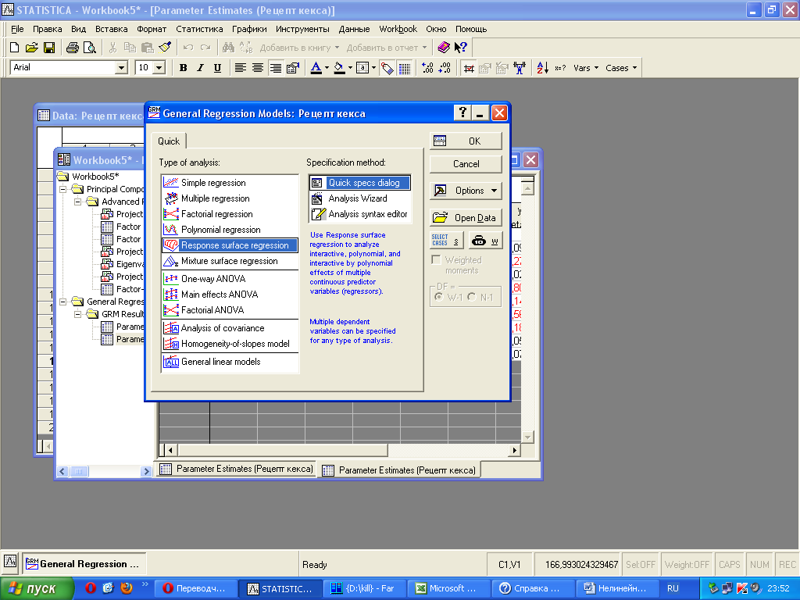Screen dimensions: 800x600
Task: Collapse the GRM Results tree node
Action: (x=78, y=314)
